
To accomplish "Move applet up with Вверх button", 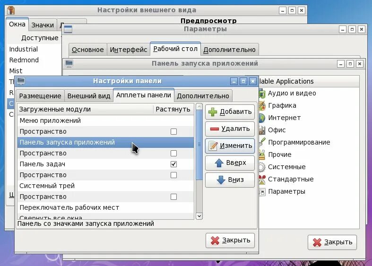I will (x=230, y=163).
